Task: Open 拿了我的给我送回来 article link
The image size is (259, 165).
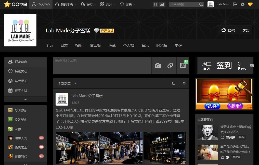Action: point(235,149)
